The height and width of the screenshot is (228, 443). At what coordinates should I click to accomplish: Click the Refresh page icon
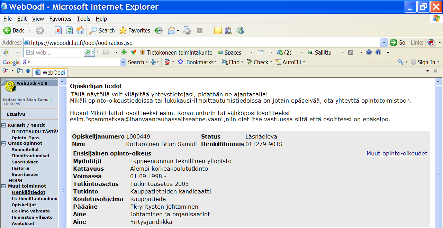click(x=69, y=30)
